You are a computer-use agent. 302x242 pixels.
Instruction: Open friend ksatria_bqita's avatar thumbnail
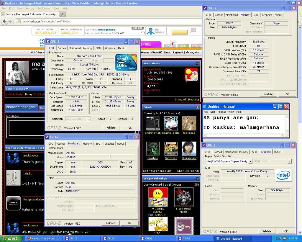click(171, 123)
